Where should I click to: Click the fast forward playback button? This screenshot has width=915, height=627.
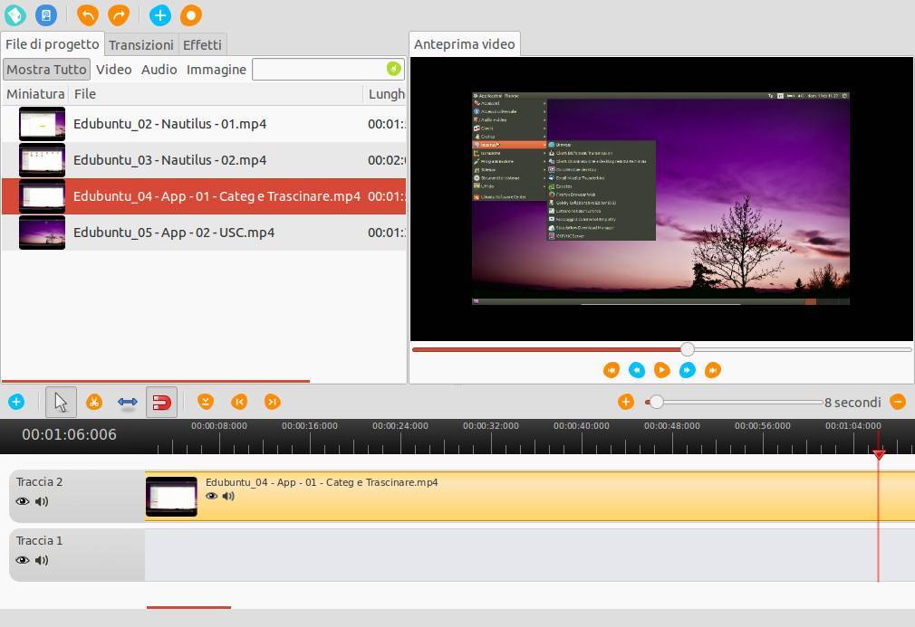point(688,370)
